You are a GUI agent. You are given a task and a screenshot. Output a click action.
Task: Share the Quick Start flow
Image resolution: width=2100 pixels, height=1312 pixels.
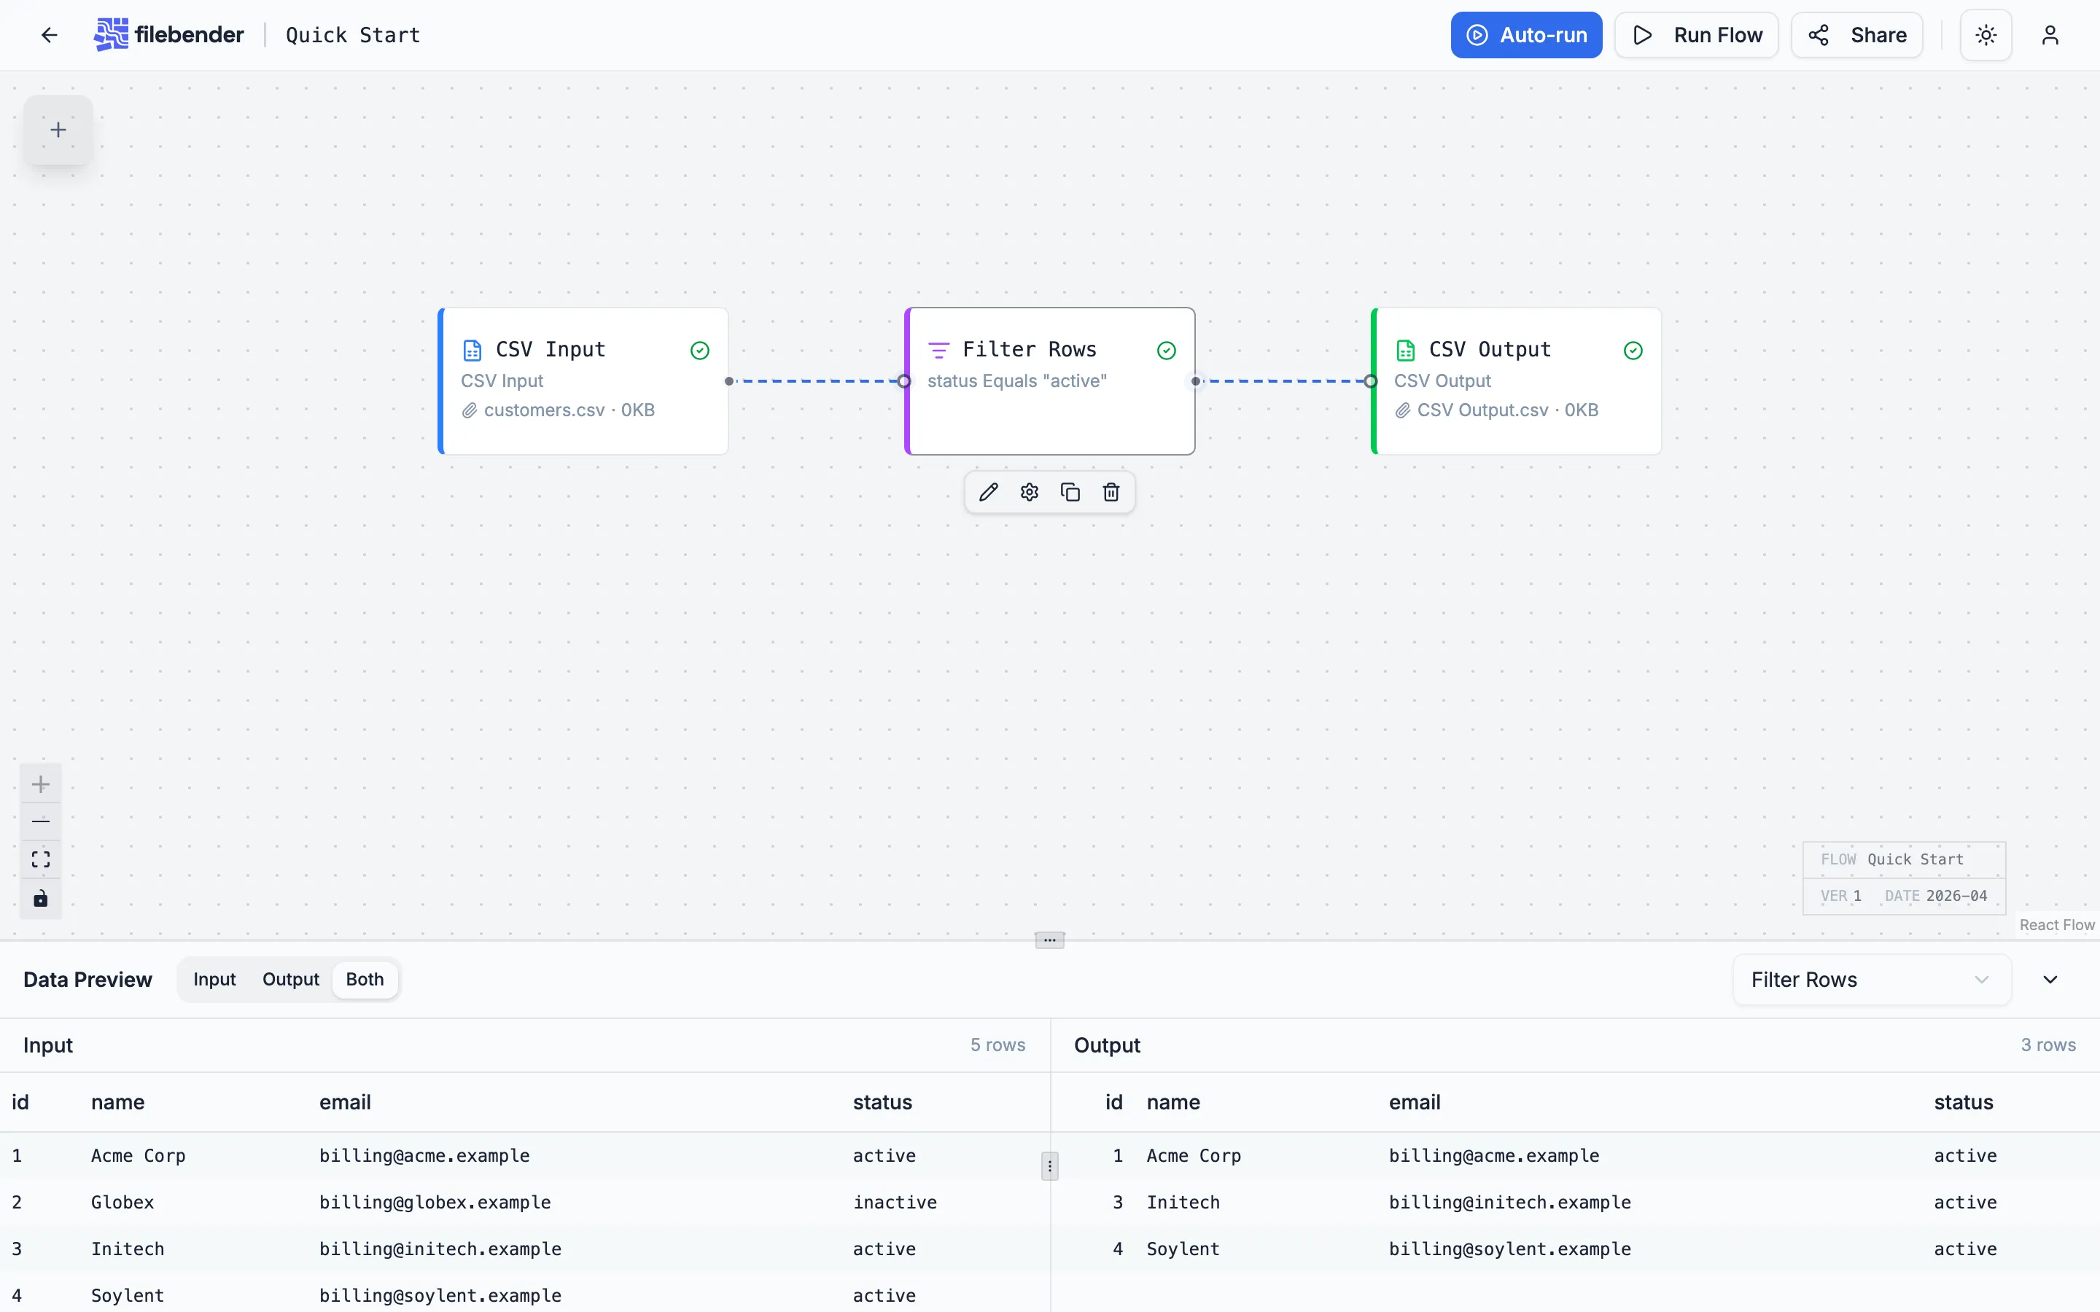pos(1857,35)
